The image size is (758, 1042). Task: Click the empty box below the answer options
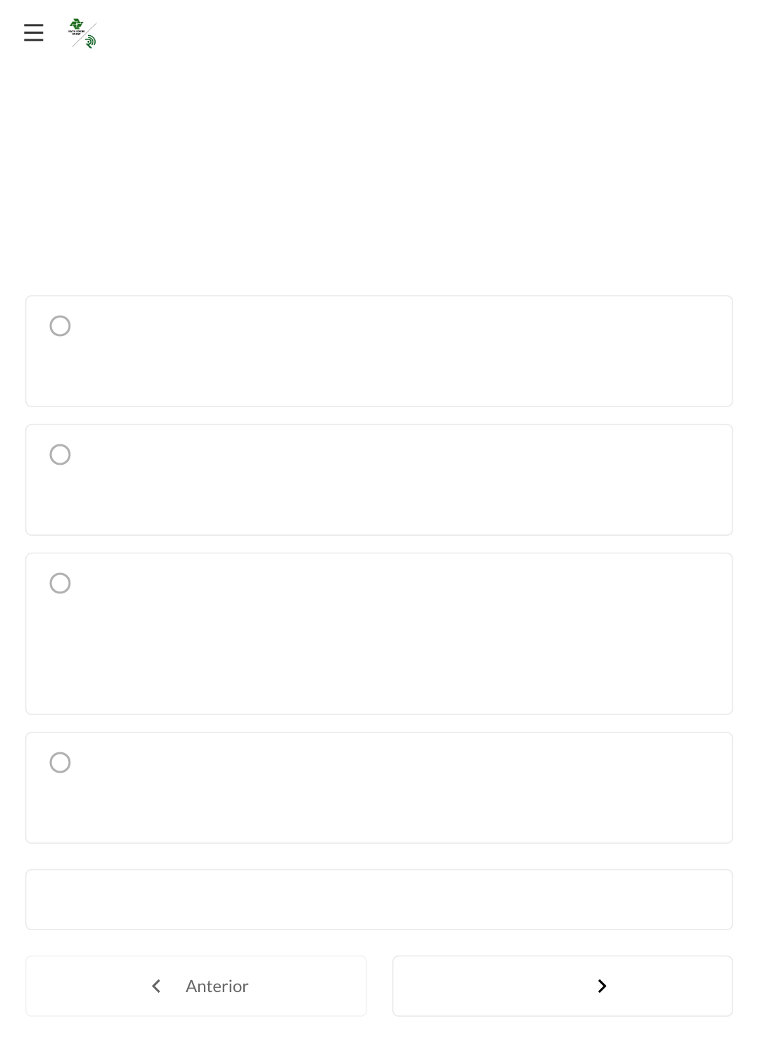coord(379,900)
